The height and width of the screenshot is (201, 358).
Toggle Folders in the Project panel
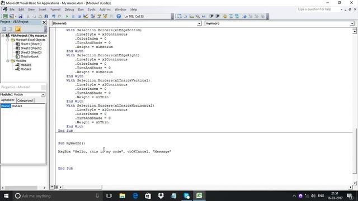18,29
